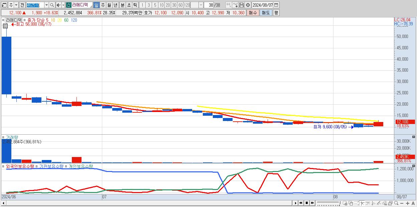Expand the stock code history dropdown
The height and width of the screenshot is (207, 417).
coord(46,5)
